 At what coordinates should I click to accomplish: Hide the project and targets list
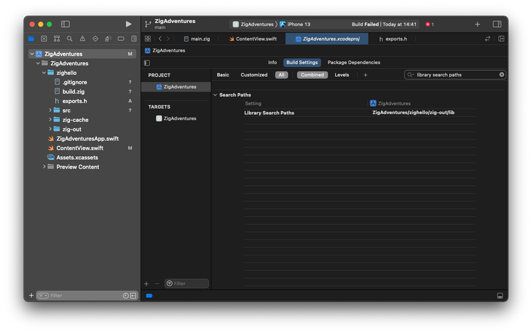click(x=147, y=63)
